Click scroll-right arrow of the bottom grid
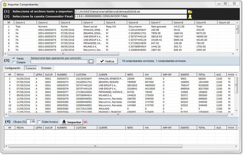The image size is (243, 155). point(236,146)
